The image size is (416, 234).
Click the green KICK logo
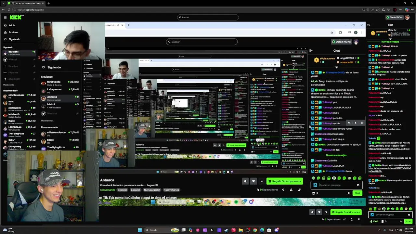[16, 17]
